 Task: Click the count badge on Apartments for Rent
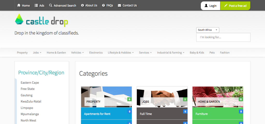click(x=129, y=112)
